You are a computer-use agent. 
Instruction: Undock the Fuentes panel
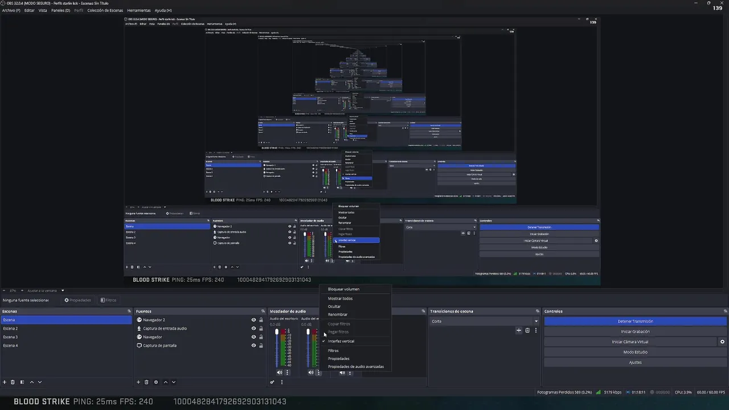pyautogui.click(x=263, y=311)
